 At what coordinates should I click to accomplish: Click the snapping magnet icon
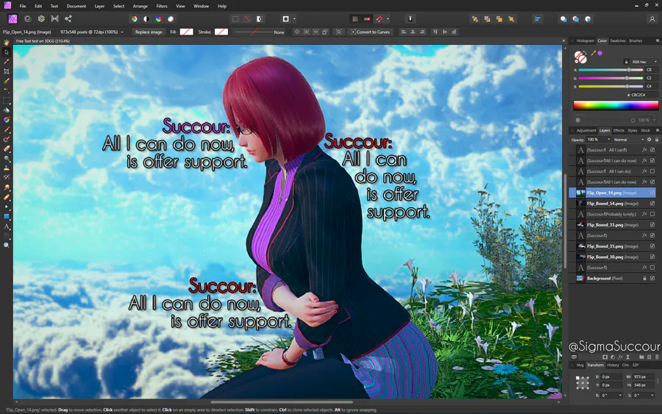[x=379, y=19]
